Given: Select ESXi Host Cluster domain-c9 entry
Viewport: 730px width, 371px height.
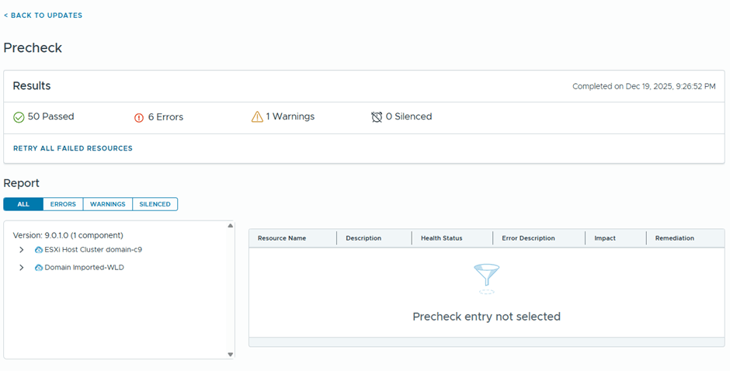Looking at the screenshot, I should pyautogui.click(x=93, y=250).
